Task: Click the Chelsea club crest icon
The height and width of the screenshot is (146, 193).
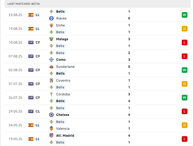Action: (51, 115)
